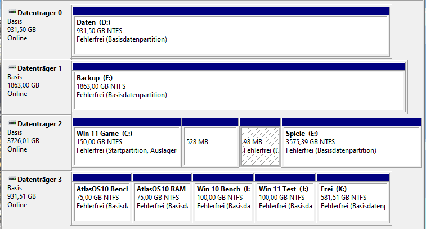Select the AtlasOS10 RAM partition
The height and width of the screenshot is (229, 426).
(x=162, y=198)
